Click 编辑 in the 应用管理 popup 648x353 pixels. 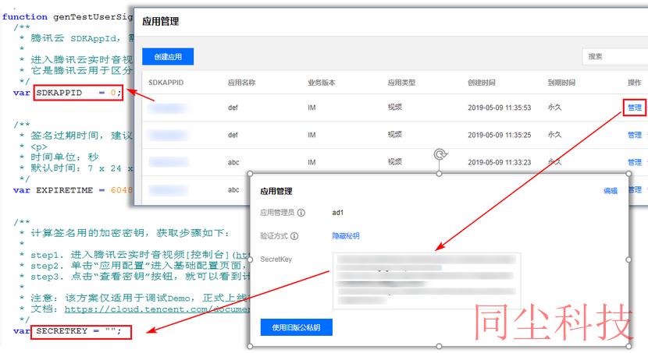coord(610,190)
